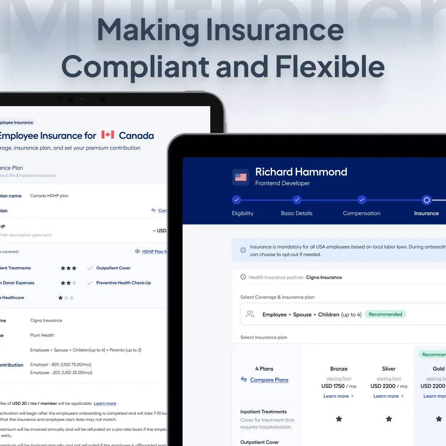
Task: Switch to the Insurance step label
Action: pos(426,213)
